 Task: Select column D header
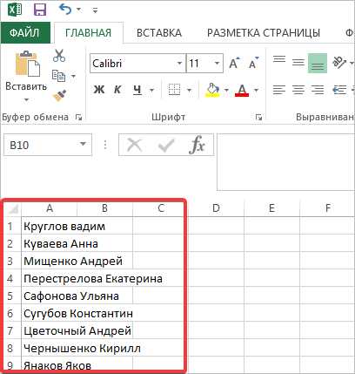216,208
